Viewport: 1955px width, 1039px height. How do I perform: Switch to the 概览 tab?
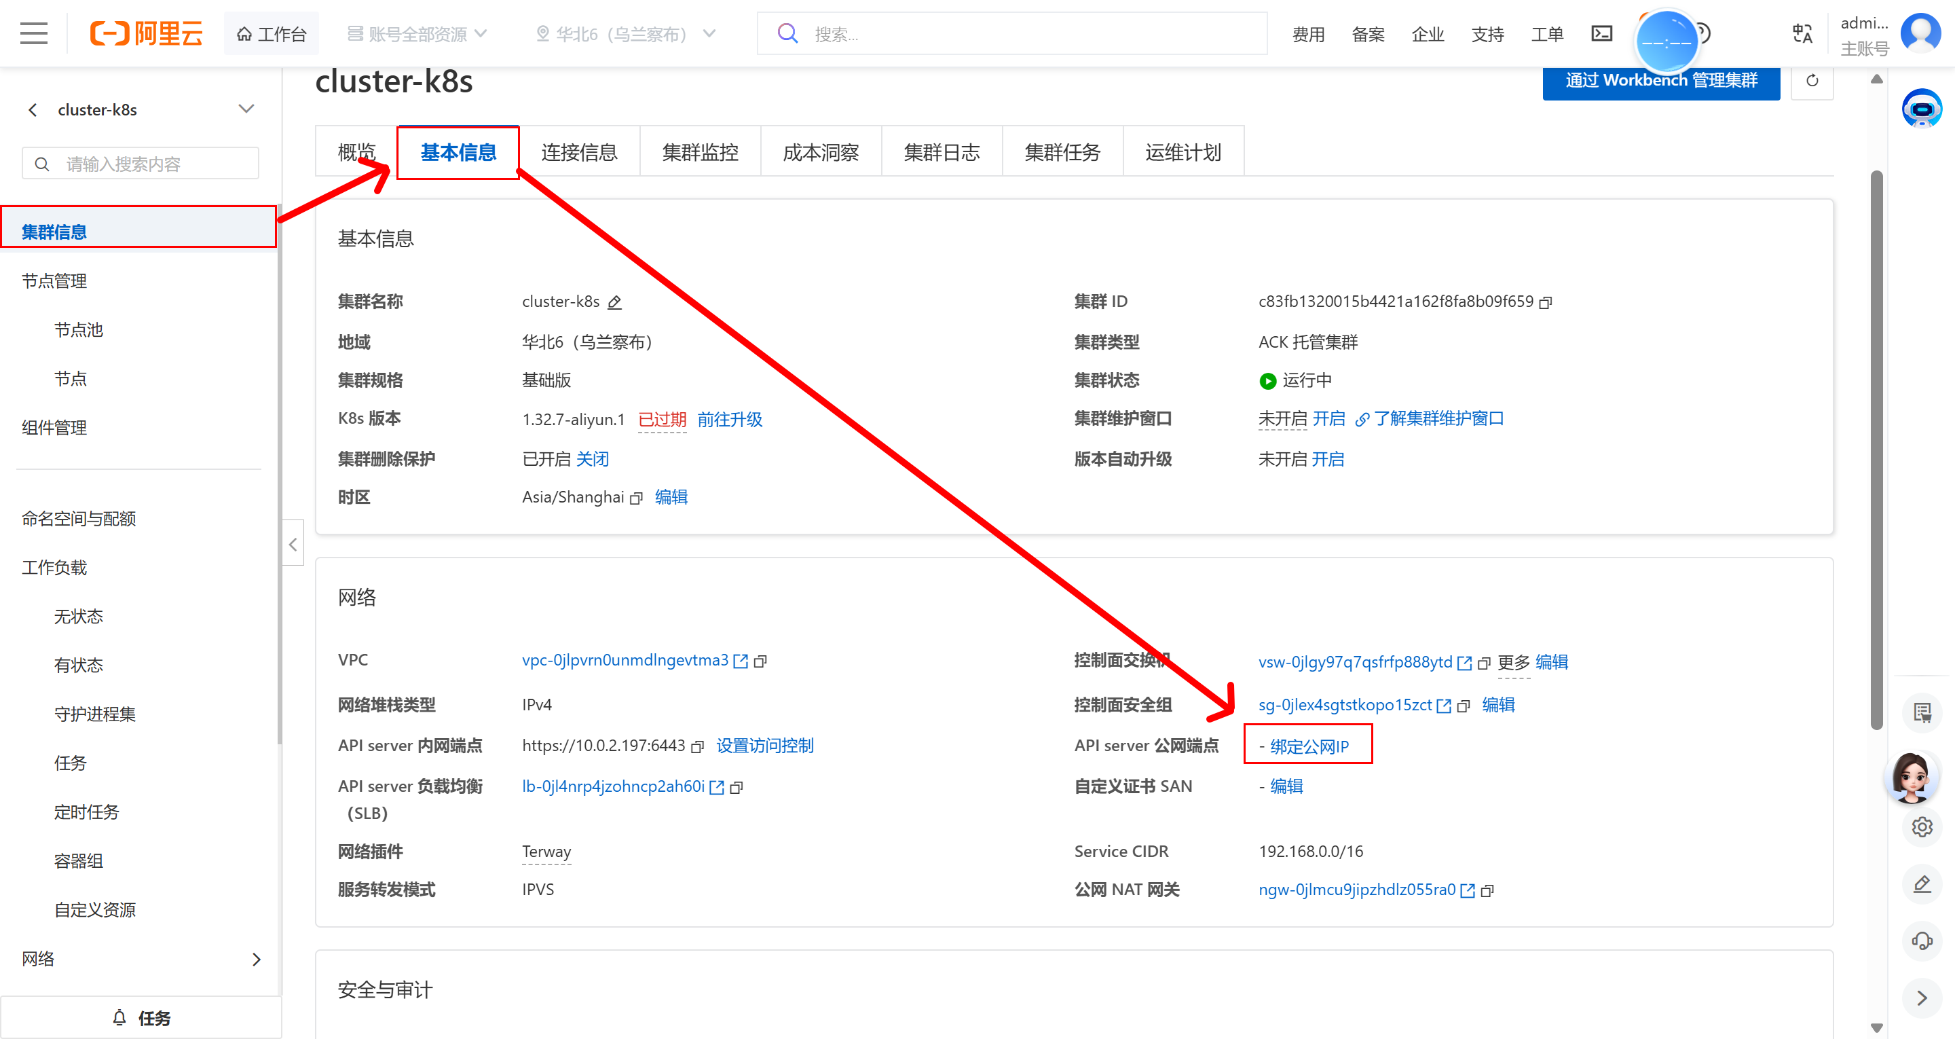tap(356, 152)
